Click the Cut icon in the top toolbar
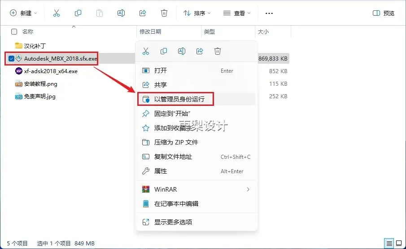This screenshot has height=249, width=406. point(57,13)
